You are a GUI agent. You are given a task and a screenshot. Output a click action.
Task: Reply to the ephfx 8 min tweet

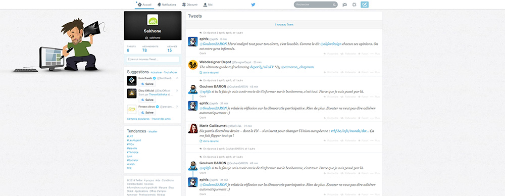pos(331,54)
